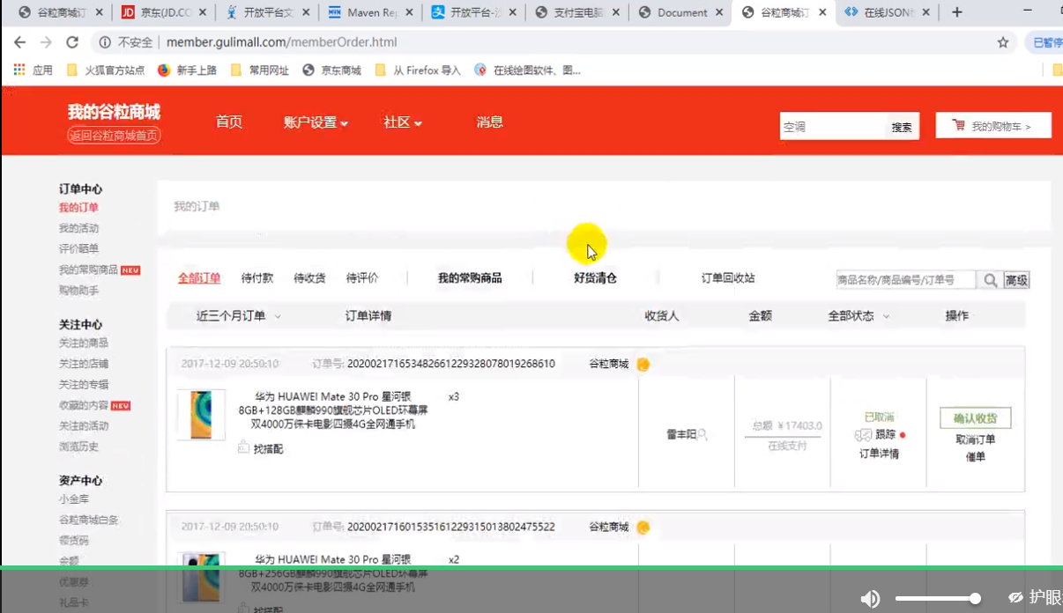This screenshot has width=1063, height=613.
Task: Switch to the 待付款 orders tab
Action: tap(257, 278)
